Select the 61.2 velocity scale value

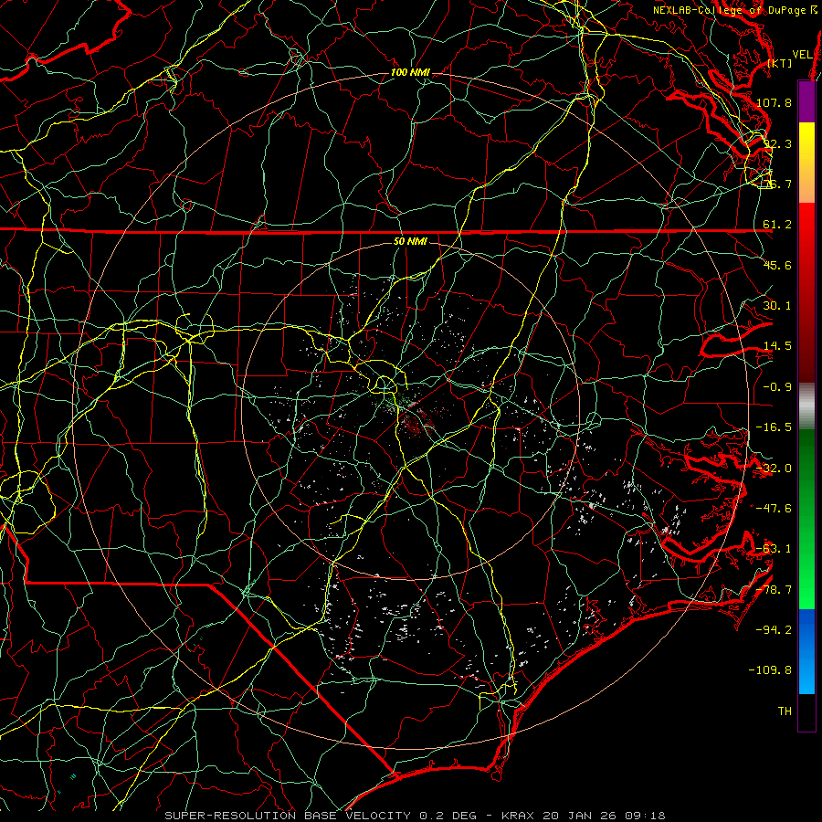pyautogui.click(x=777, y=225)
